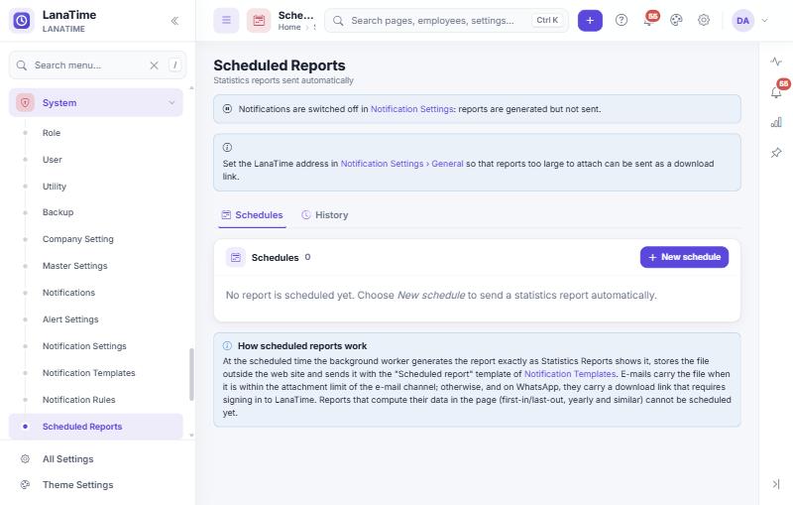Collapse right rail with arrow-bar icon
This screenshot has height=505, width=793.
pos(776,484)
